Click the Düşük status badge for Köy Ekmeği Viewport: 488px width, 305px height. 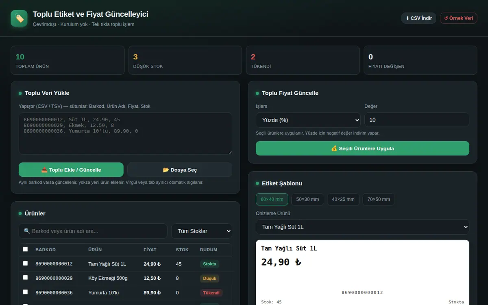pyautogui.click(x=209, y=278)
